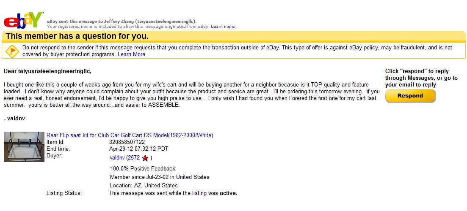
Task: Open "Learn More." in the fraud warning
Action: click(x=132, y=54)
